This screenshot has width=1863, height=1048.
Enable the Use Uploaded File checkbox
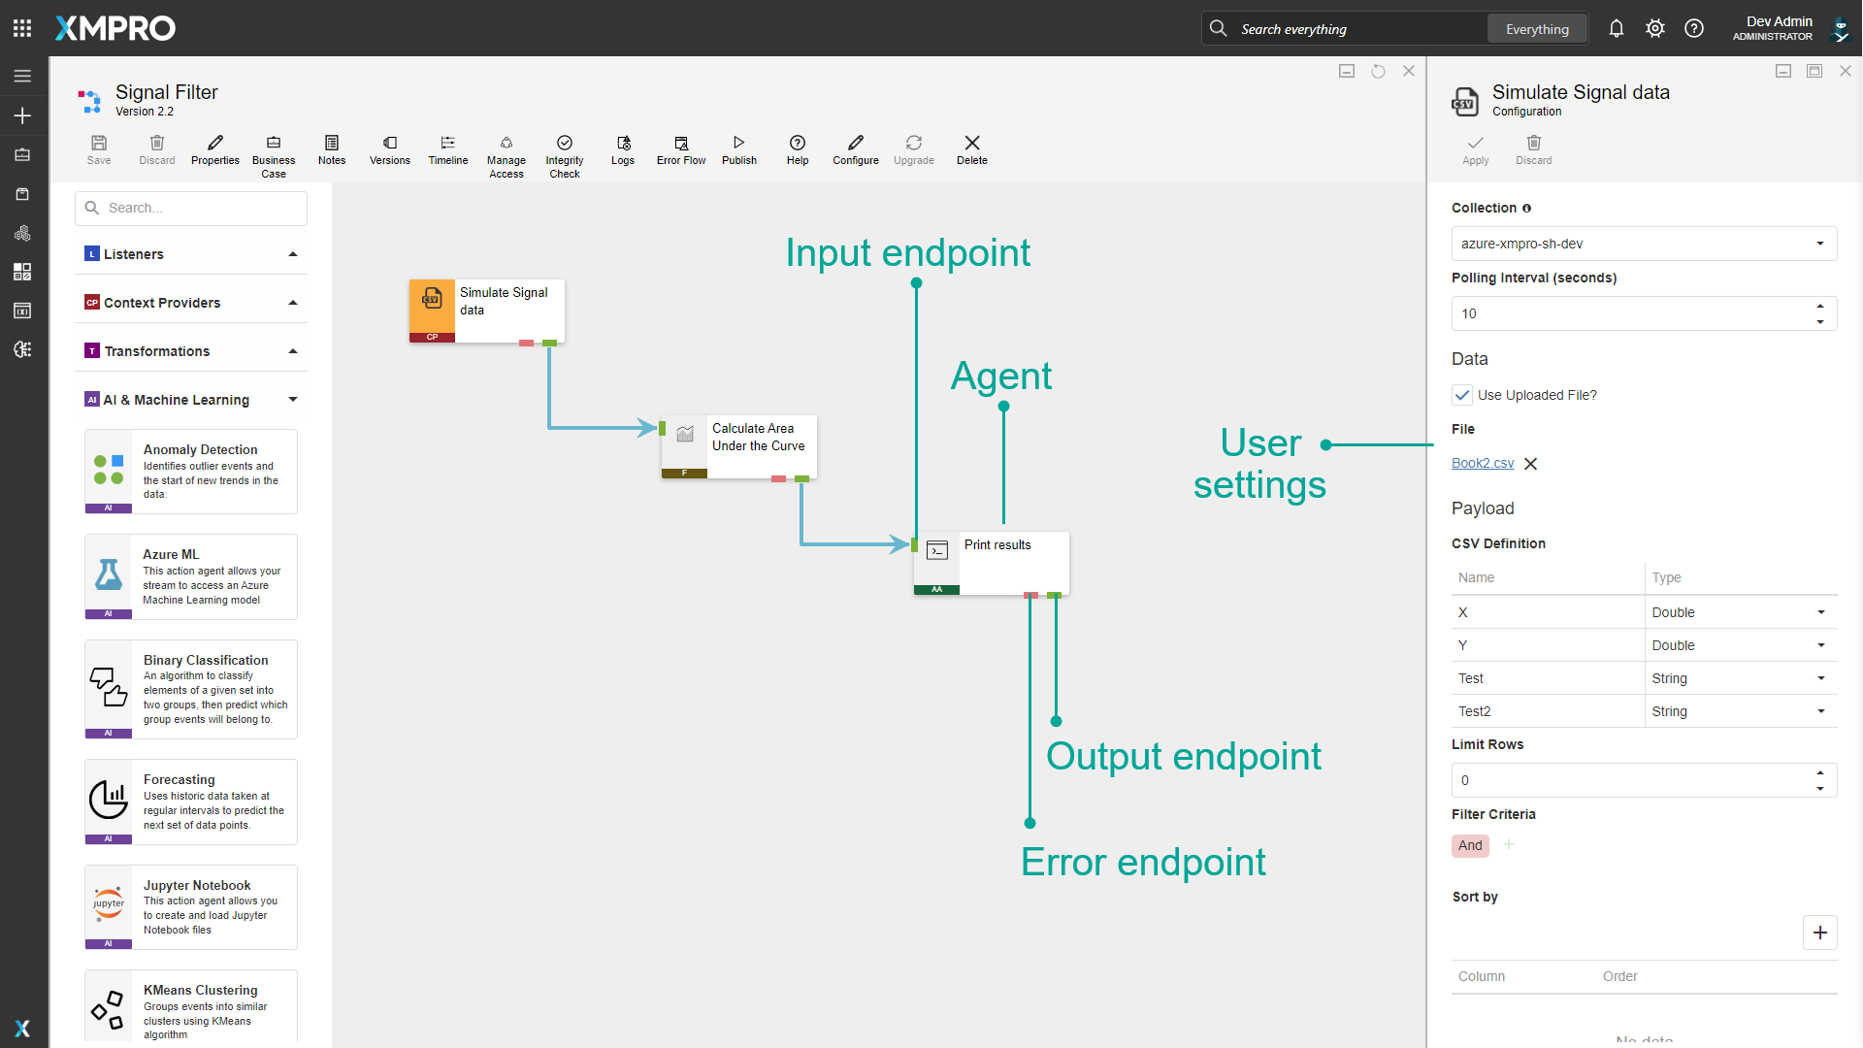pos(1462,395)
